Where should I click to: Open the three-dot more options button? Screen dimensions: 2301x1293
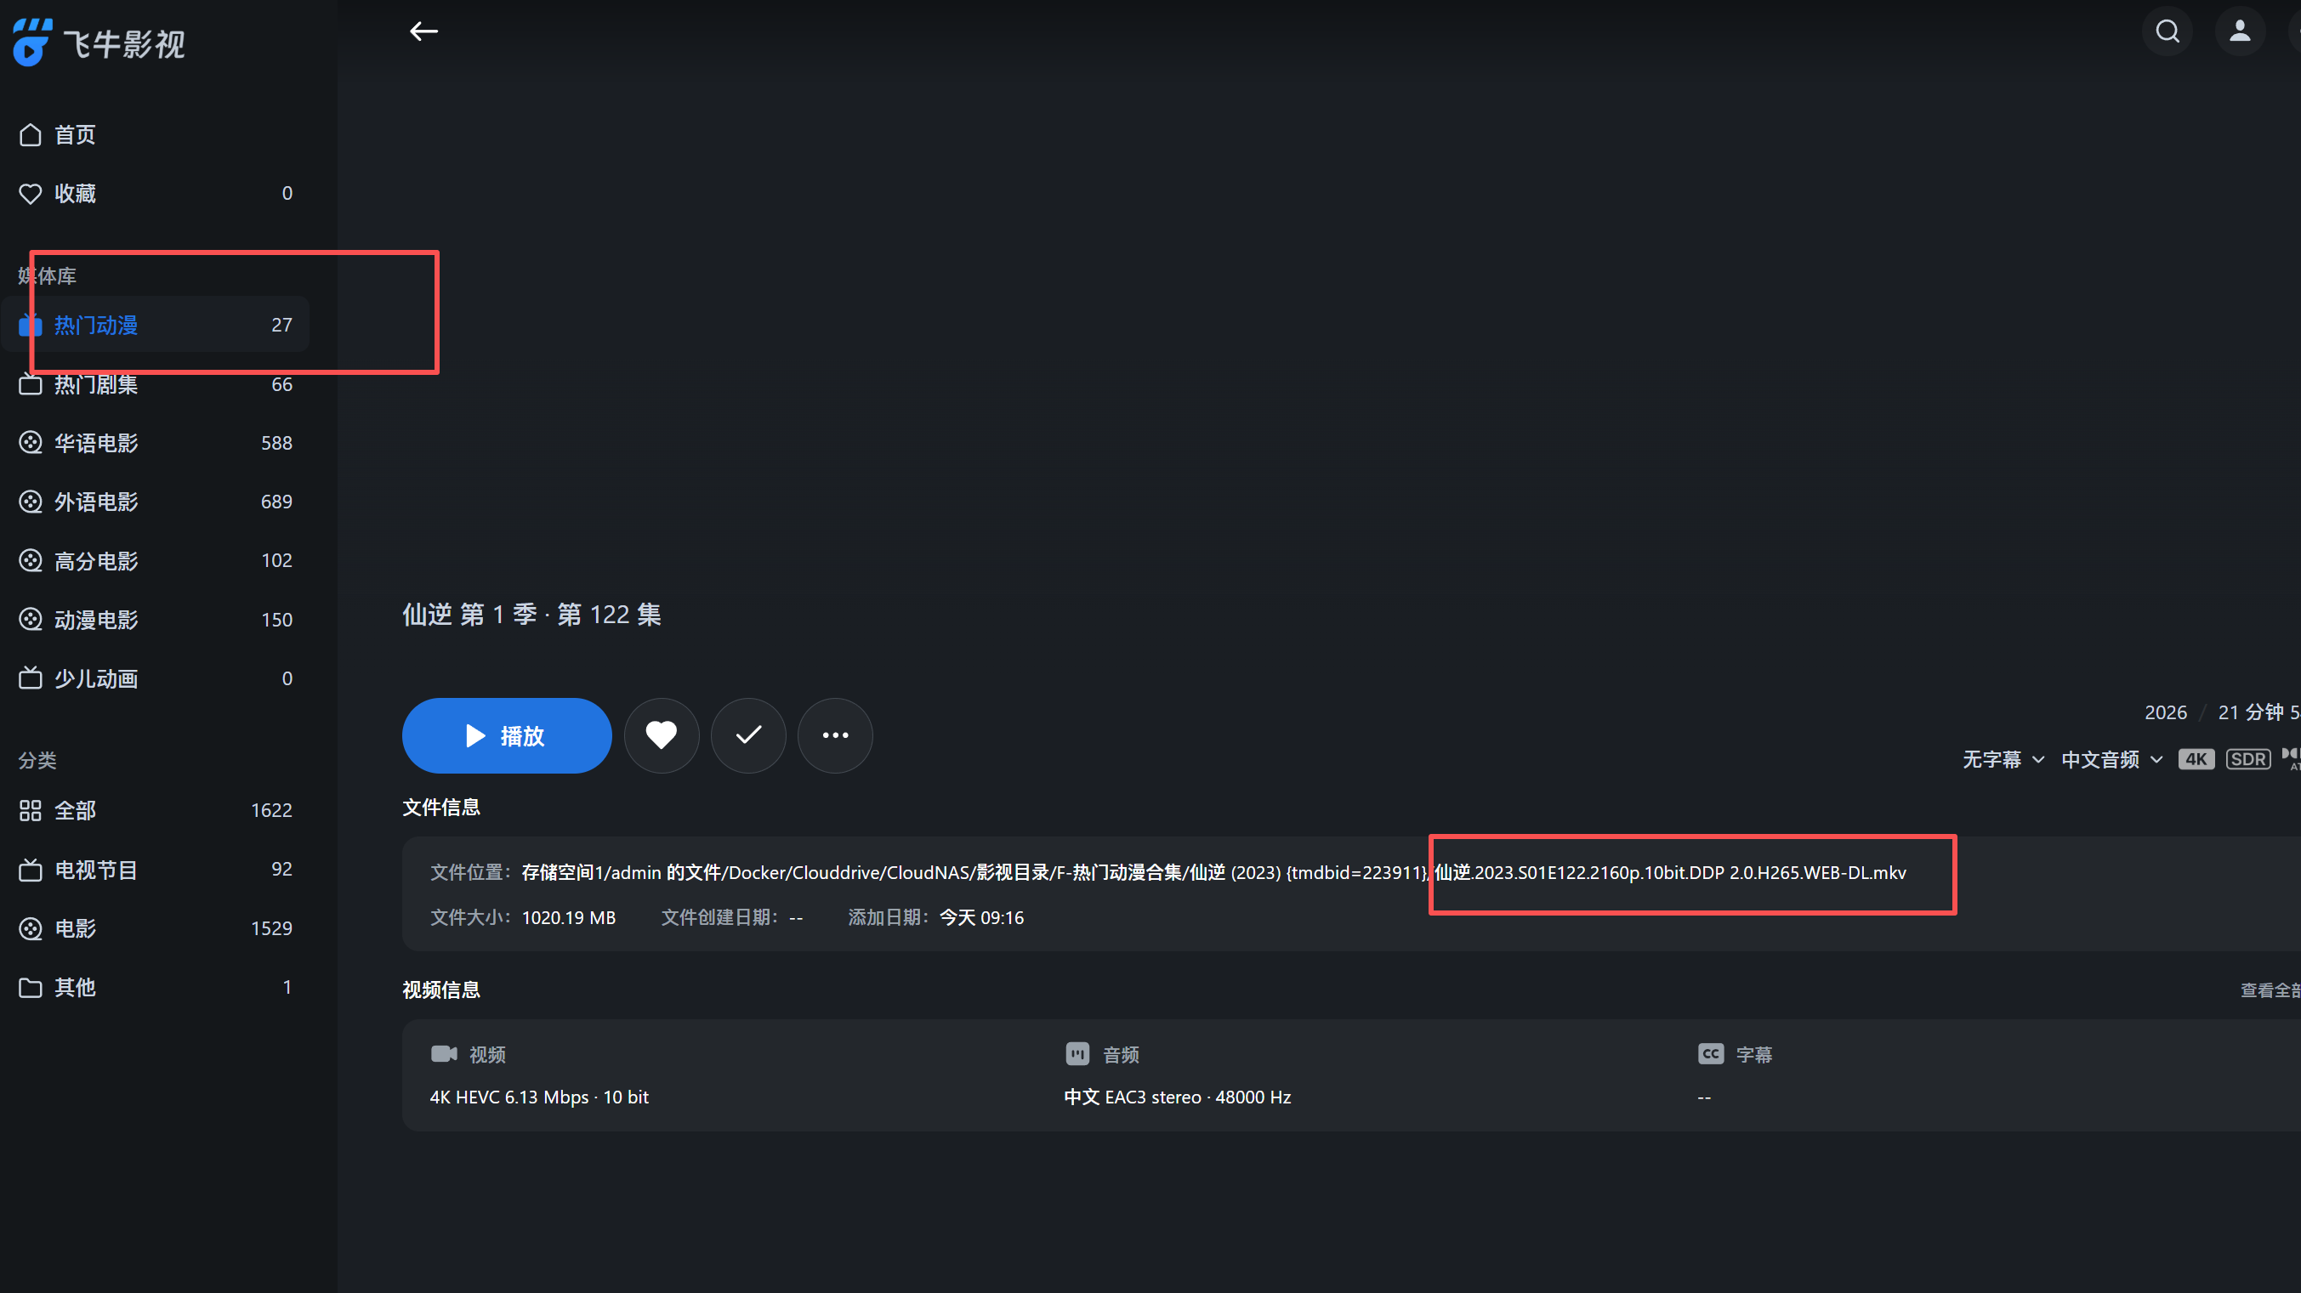834,734
